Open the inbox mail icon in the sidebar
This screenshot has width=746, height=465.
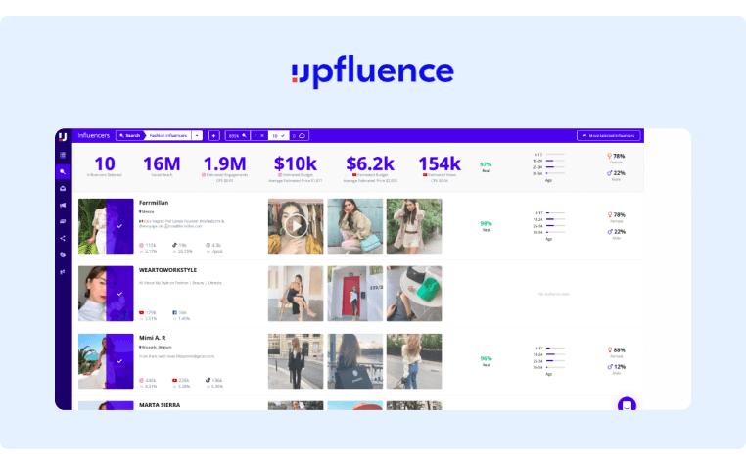(x=63, y=189)
